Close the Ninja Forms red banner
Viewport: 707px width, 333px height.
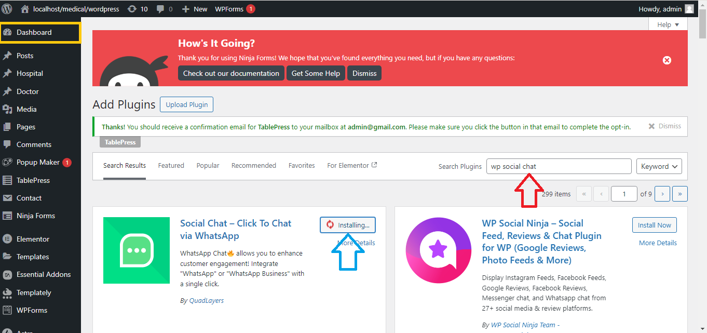coord(667,60)
